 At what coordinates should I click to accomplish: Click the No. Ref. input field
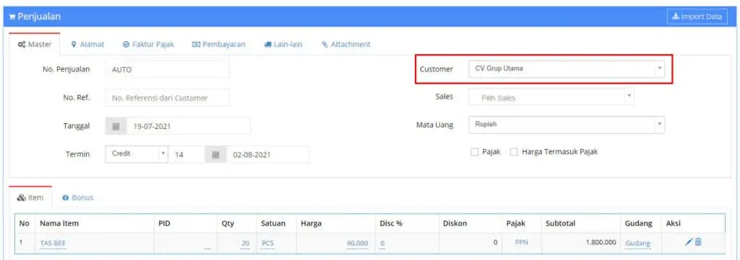pos(167,98)
